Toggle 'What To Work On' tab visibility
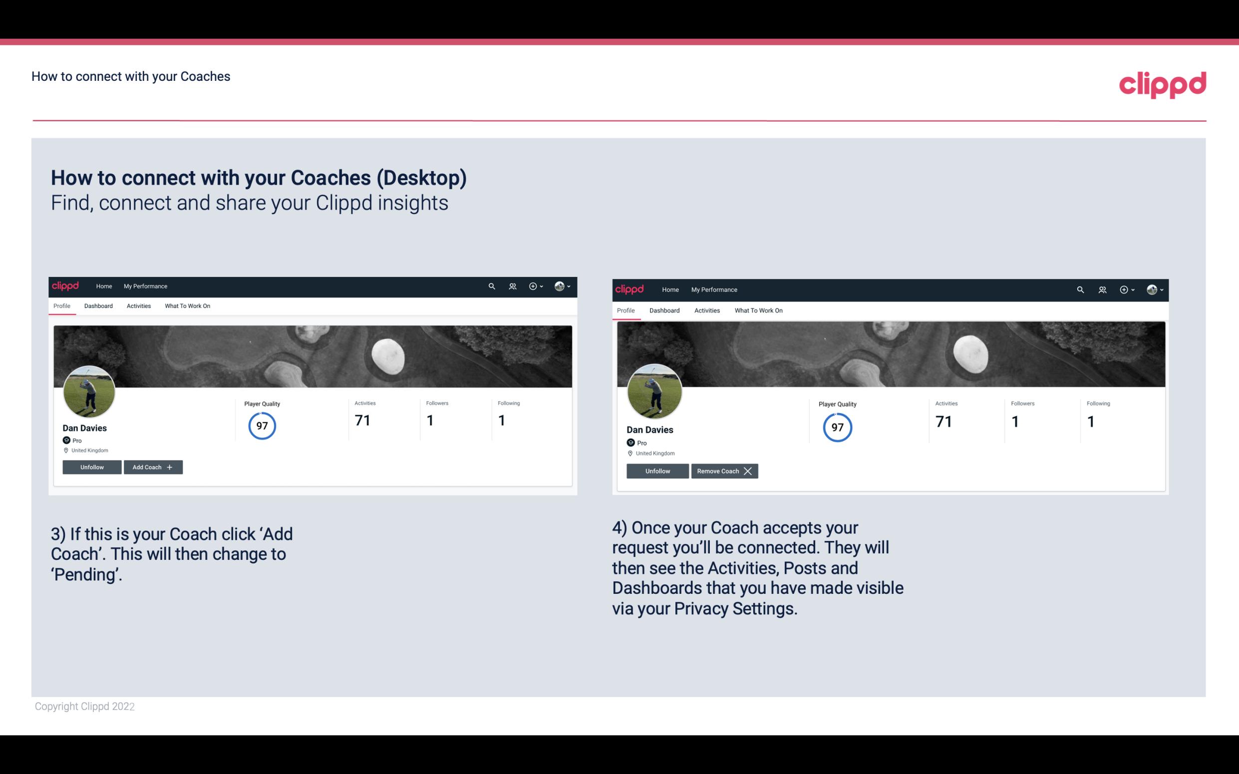The image size is (1239, 774). pyautogui.click(x=186, y=306)
